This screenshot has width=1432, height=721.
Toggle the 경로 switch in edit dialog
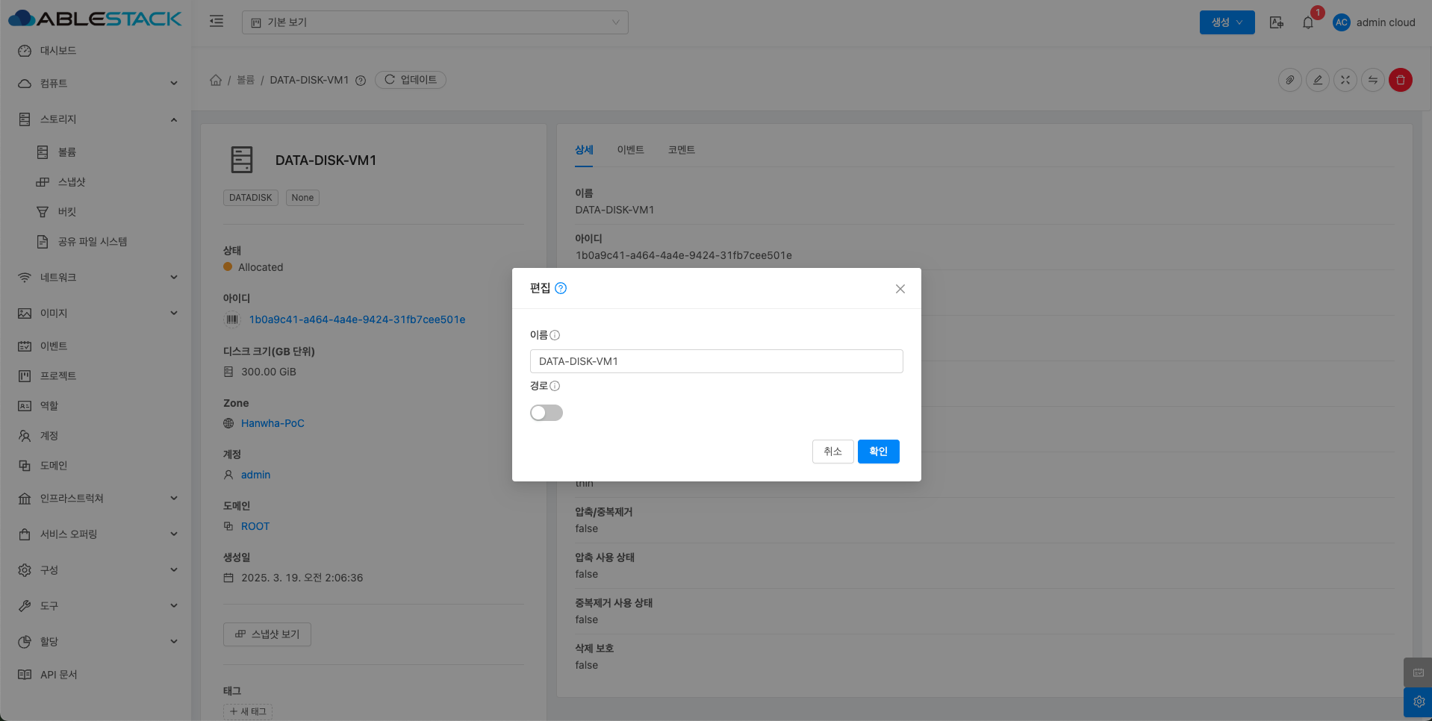[546, 413]
